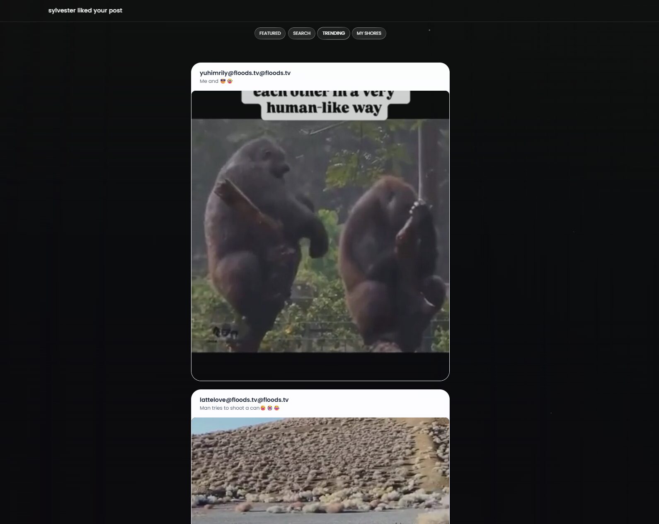Click the 'Me and' caption text
Image resolution: width=659 pixels, height=524 pixels.
click(x=209, y=81)
